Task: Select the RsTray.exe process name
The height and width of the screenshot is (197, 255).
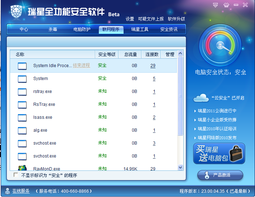Action: click(x=44, y=104)
